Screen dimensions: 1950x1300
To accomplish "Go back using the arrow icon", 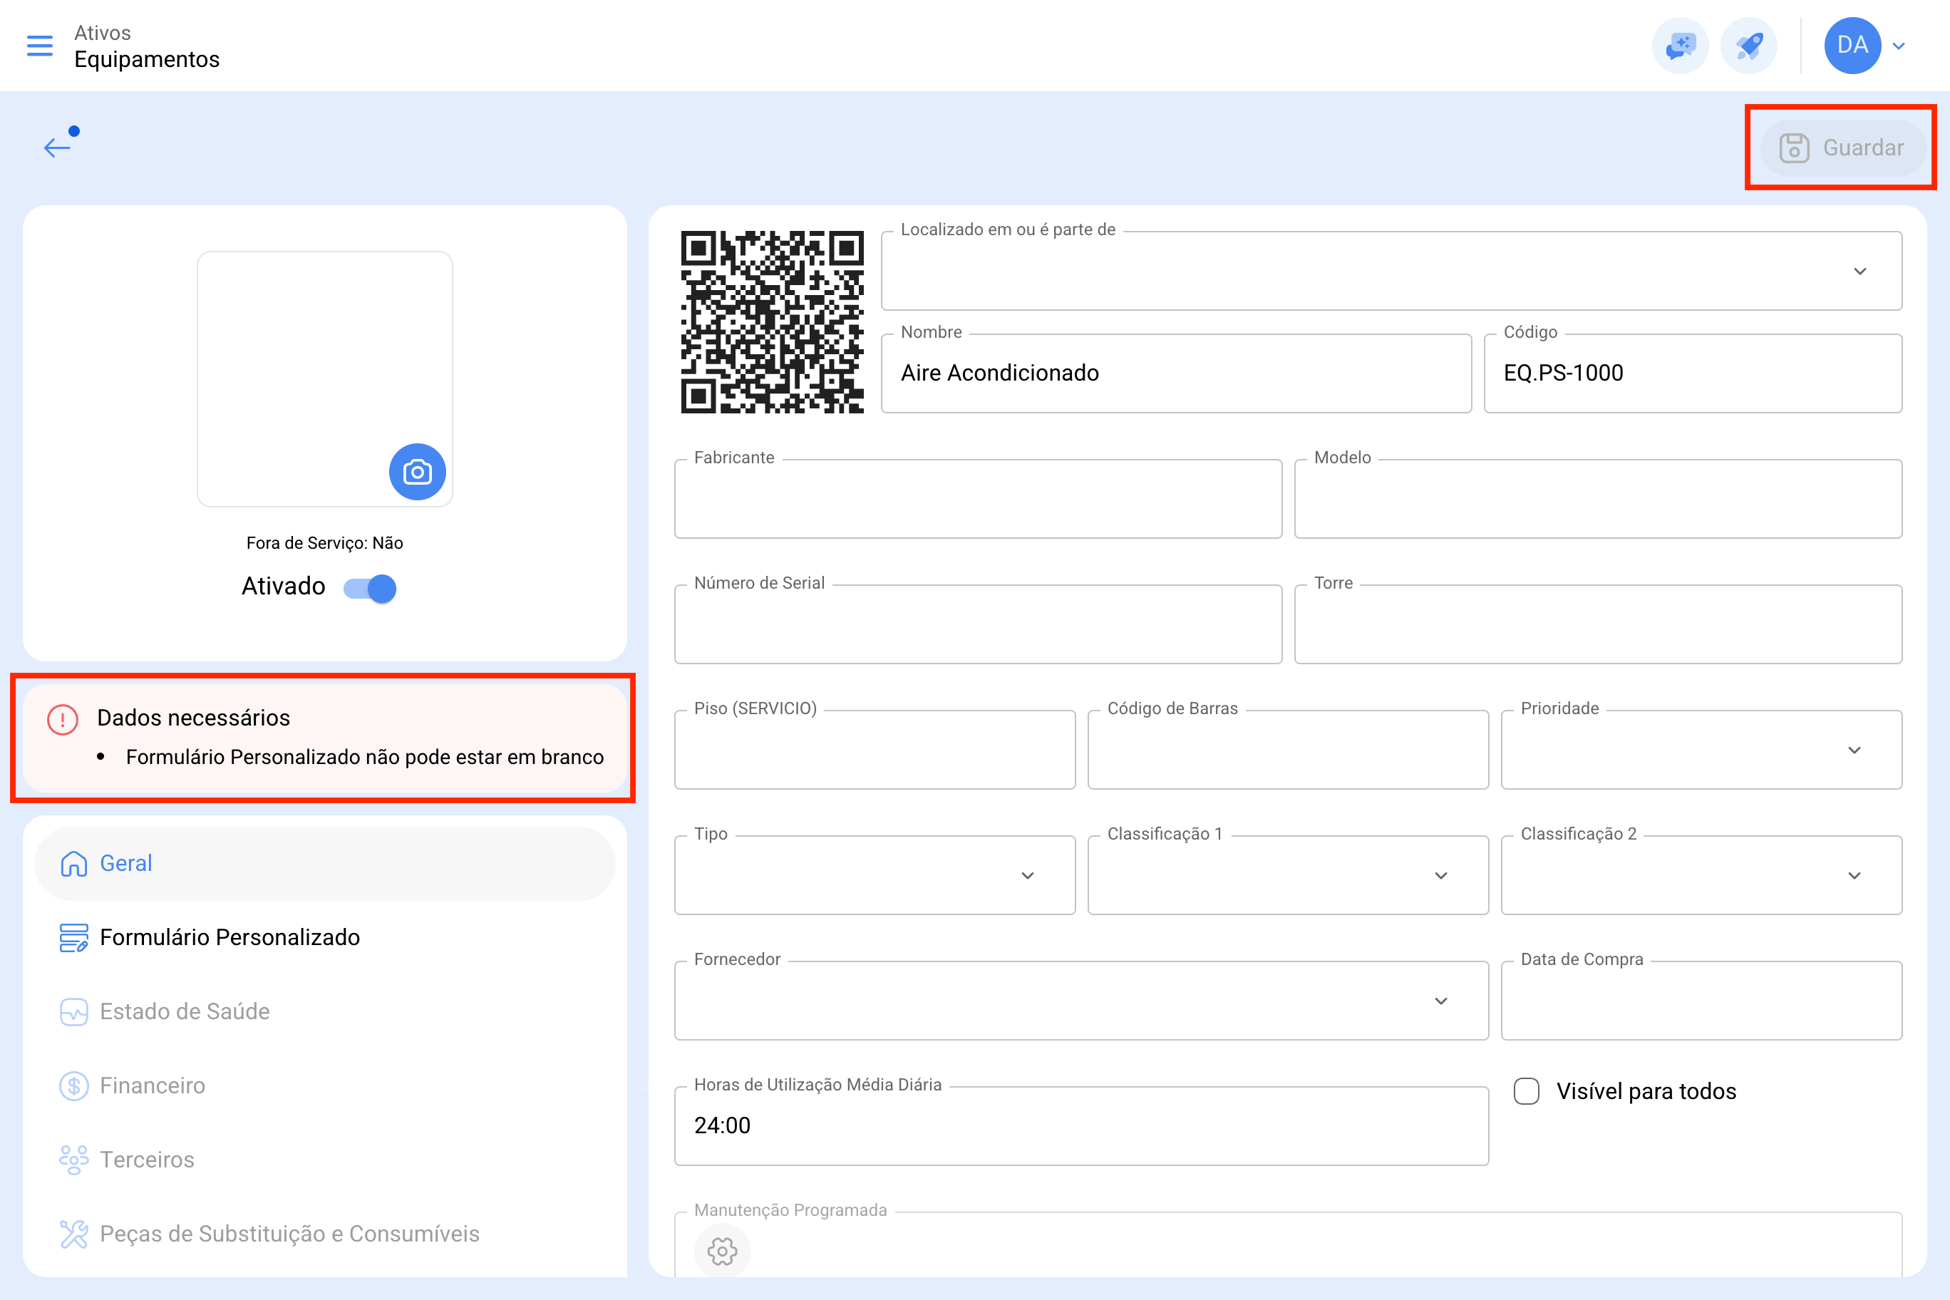I will (58, 147).
